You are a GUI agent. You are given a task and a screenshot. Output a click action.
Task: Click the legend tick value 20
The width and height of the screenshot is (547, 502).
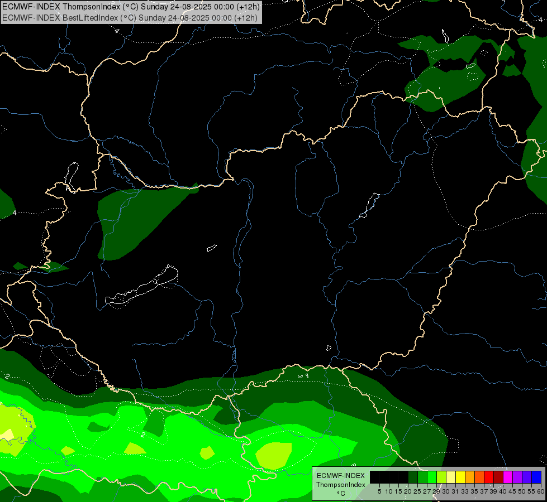pyautogui.click(x=408, y=491)
